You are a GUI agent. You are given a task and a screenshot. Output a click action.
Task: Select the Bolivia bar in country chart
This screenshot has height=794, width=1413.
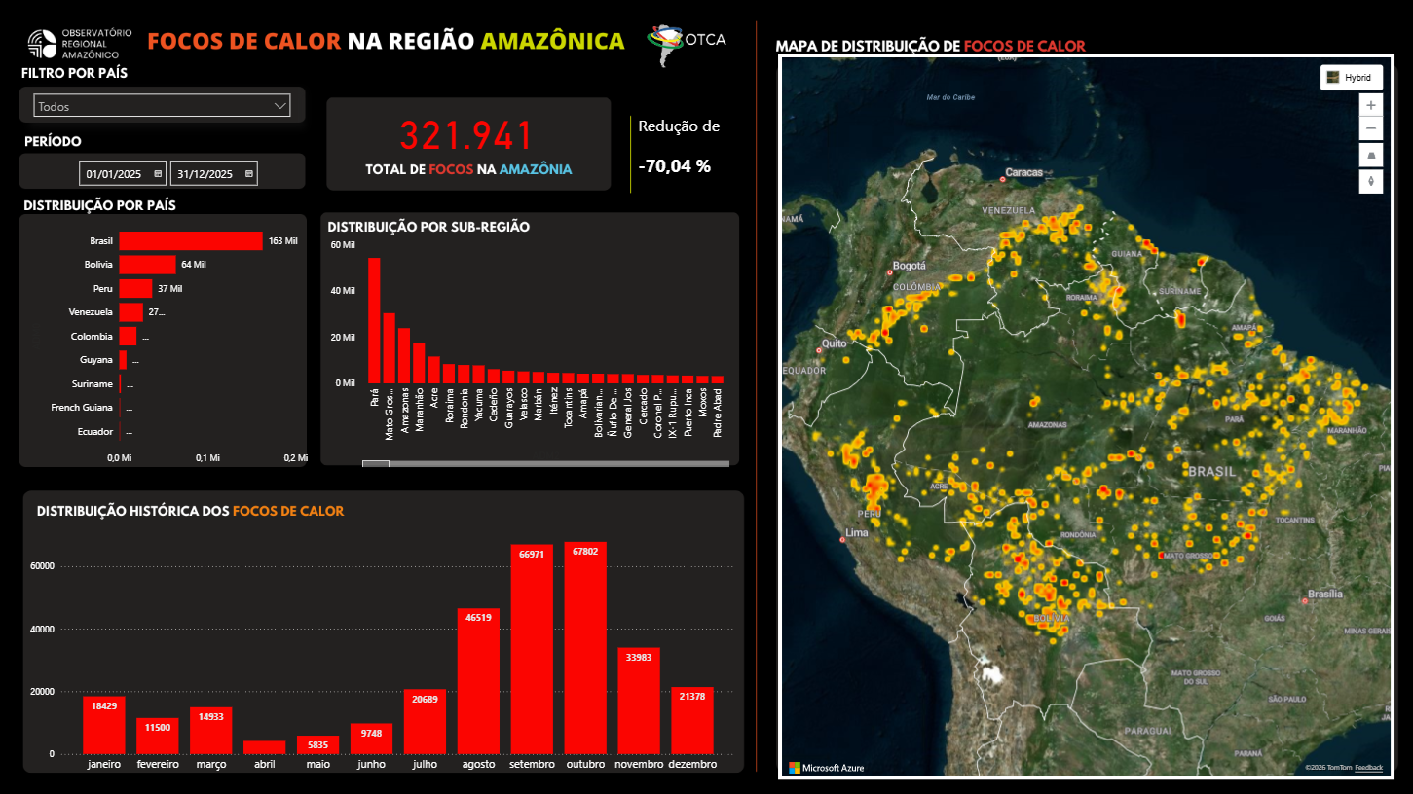click(147, 264)
